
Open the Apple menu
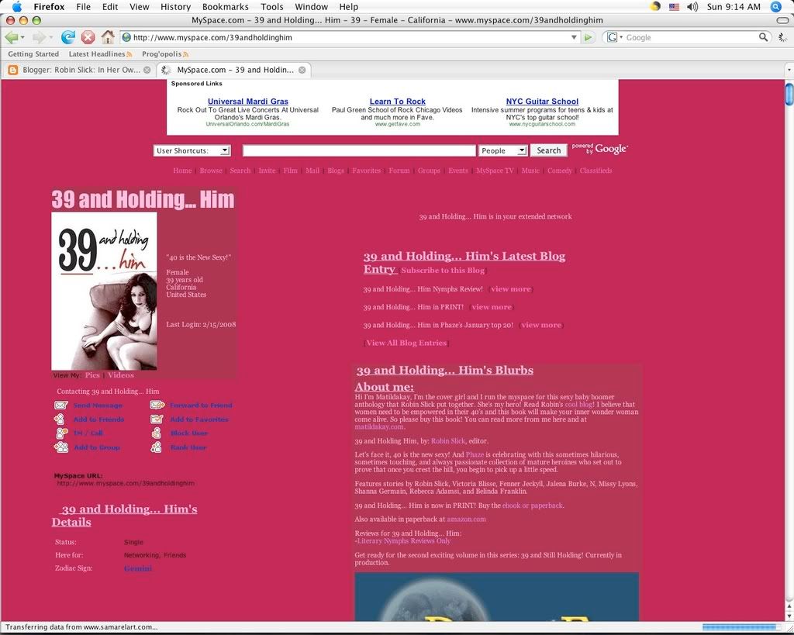click(17, 6)
